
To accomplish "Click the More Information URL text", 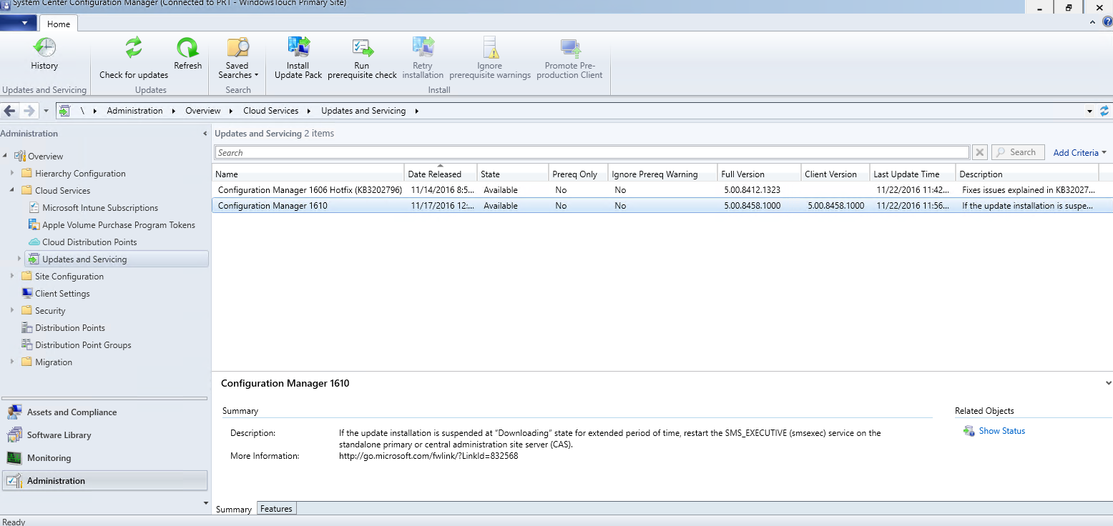I will click(x=428, y=456).
